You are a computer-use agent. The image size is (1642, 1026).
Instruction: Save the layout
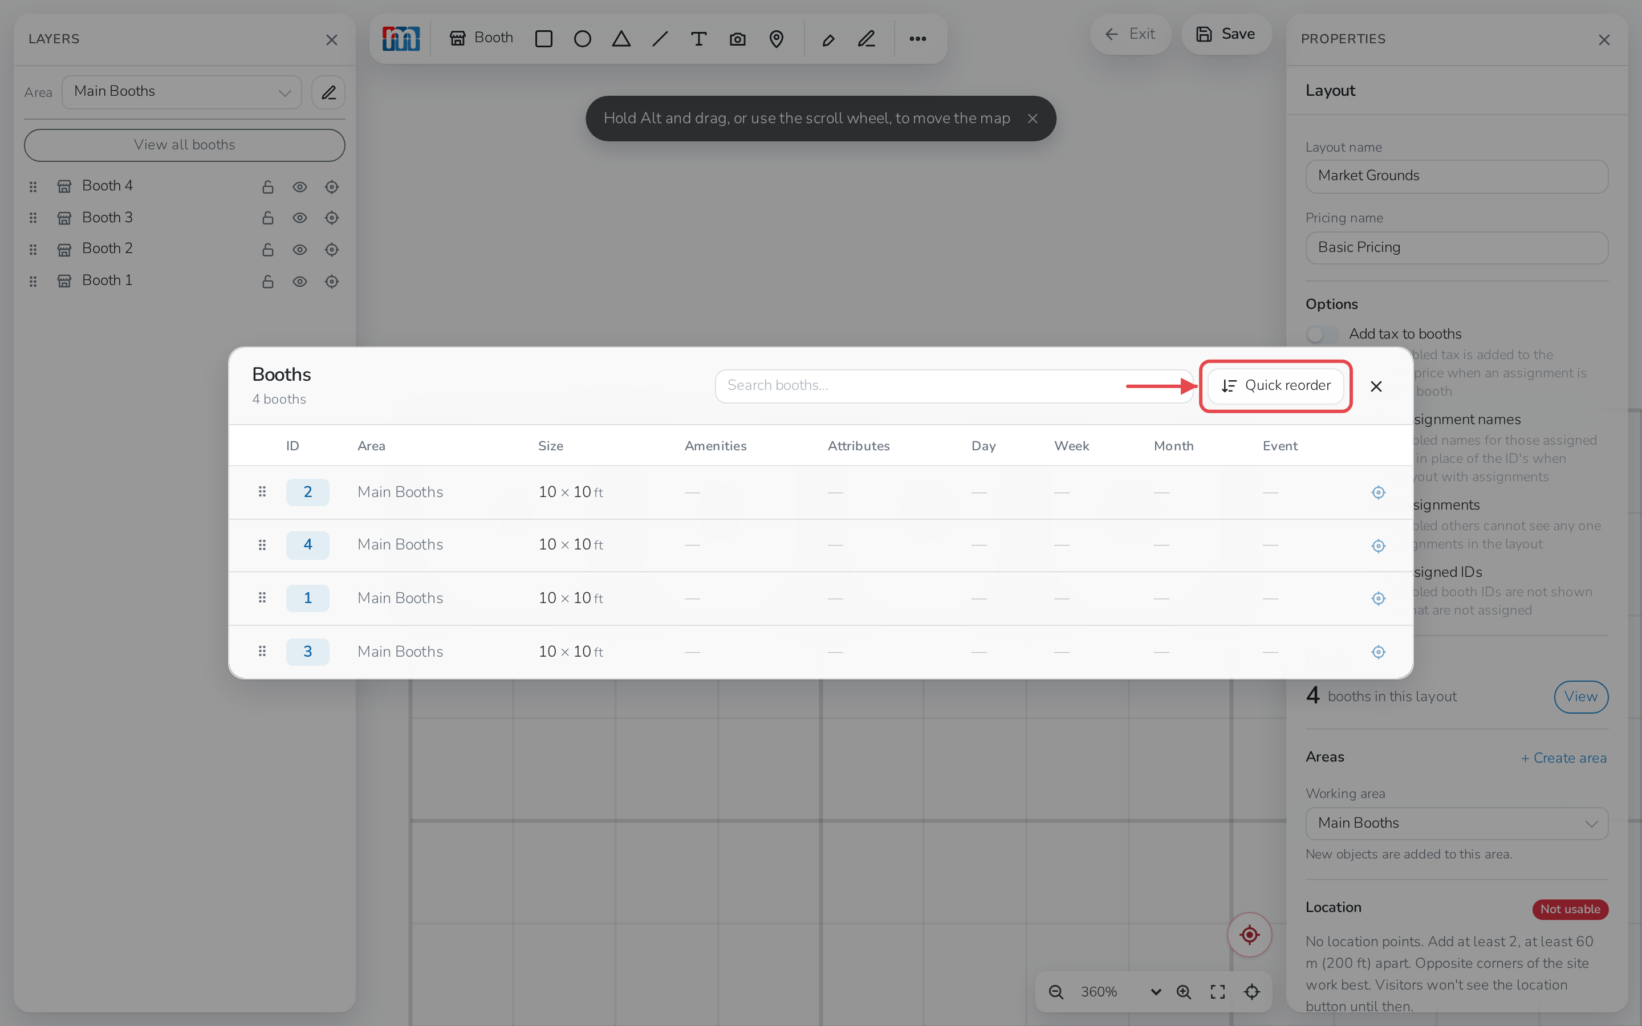click(1226, 35)
